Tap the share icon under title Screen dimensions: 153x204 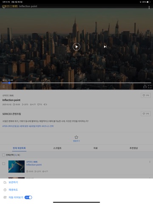pyautogui.click(x=45, y=105)
